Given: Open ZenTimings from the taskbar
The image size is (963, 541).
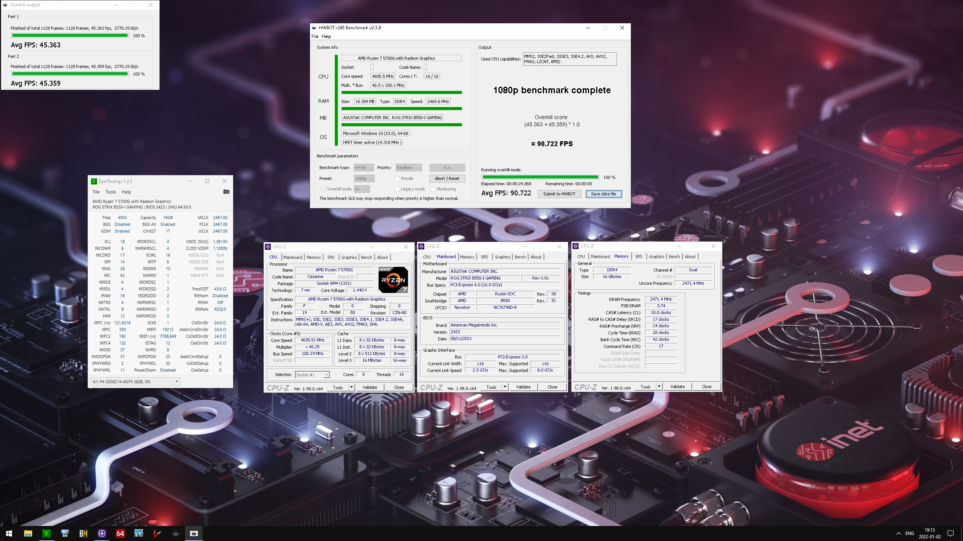Looking at the screenshot, I should (x=46, y=533).
